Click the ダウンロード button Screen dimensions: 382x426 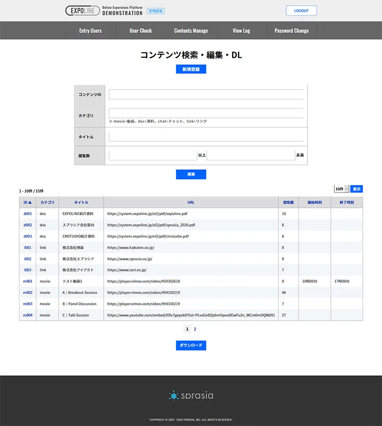click(x=191, y=345)
